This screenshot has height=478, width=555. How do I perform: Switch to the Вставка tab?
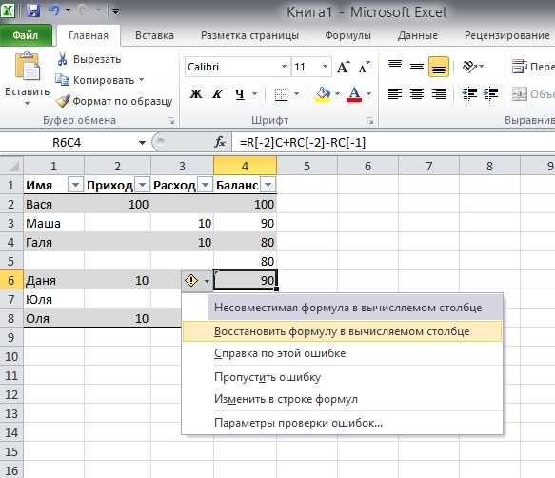coord(154,35)
